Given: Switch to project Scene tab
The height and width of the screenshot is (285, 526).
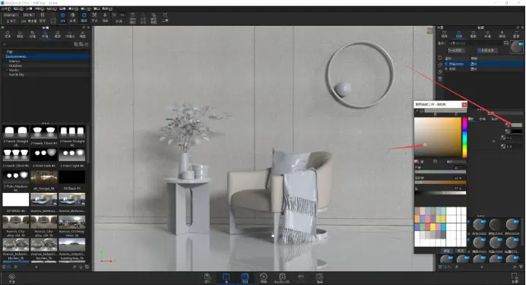Looking at the screenshot, I should [x=445, y=34].
